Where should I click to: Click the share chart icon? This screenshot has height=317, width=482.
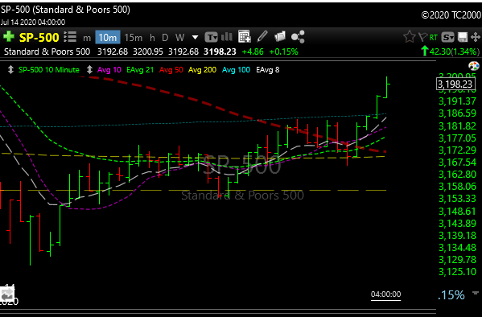(x=298, y=37)
